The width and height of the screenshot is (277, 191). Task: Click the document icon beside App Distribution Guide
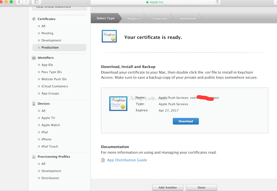point(103,160)
